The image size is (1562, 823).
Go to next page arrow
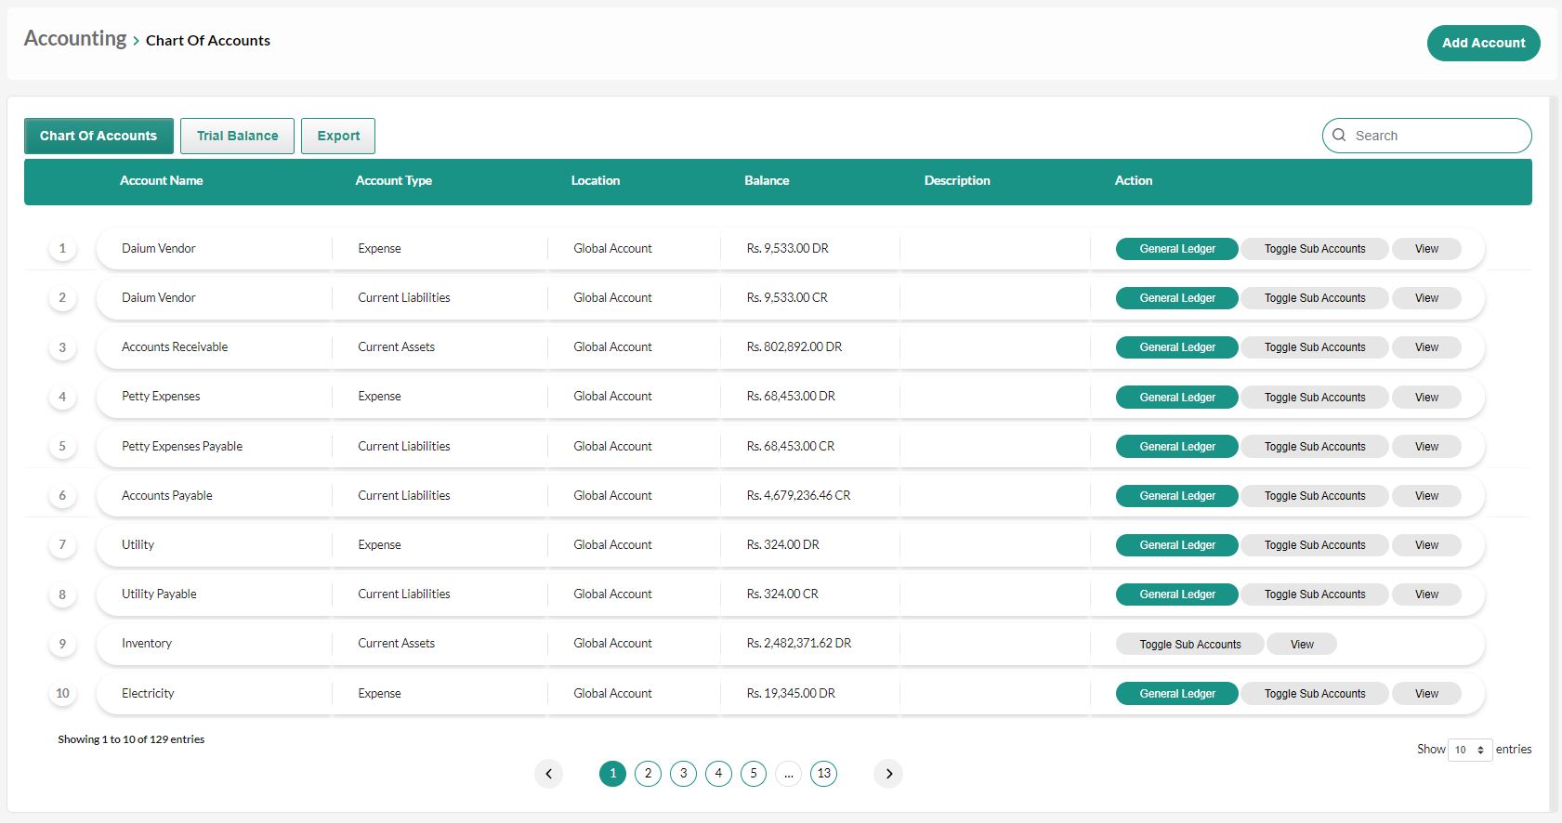pyautogui.click(x=888, y=774)
